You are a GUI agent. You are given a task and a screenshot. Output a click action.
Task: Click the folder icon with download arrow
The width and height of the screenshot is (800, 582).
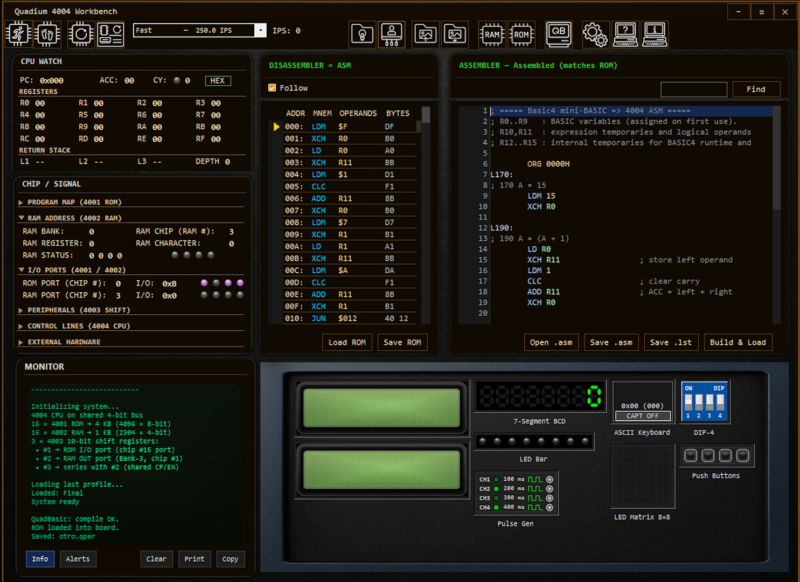tap(455, 34)
